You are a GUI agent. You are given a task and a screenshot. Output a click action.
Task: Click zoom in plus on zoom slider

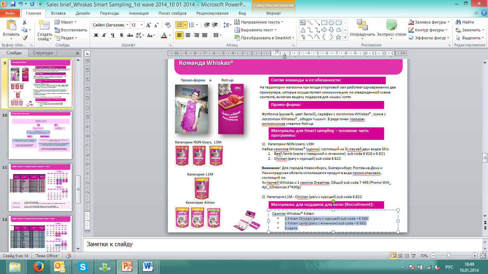(x=474, y=256)
